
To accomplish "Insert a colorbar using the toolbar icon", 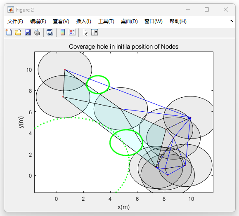I will pyautogui.click(x=63, y=32).
